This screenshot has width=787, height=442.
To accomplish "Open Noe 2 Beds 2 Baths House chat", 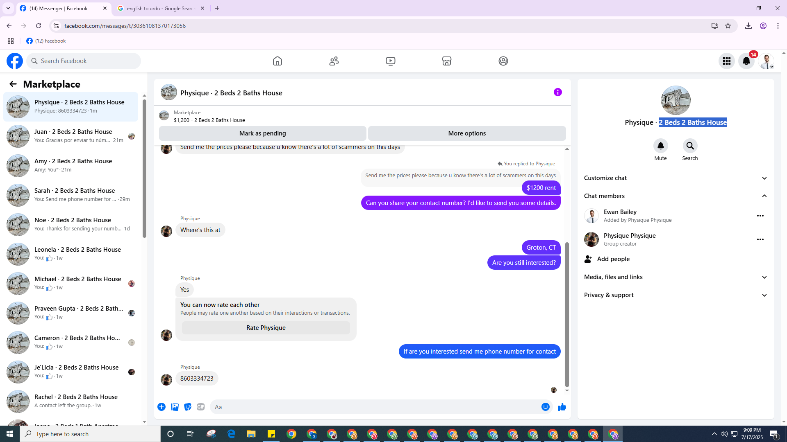I will pyautogui.click(x=71, y=225).
